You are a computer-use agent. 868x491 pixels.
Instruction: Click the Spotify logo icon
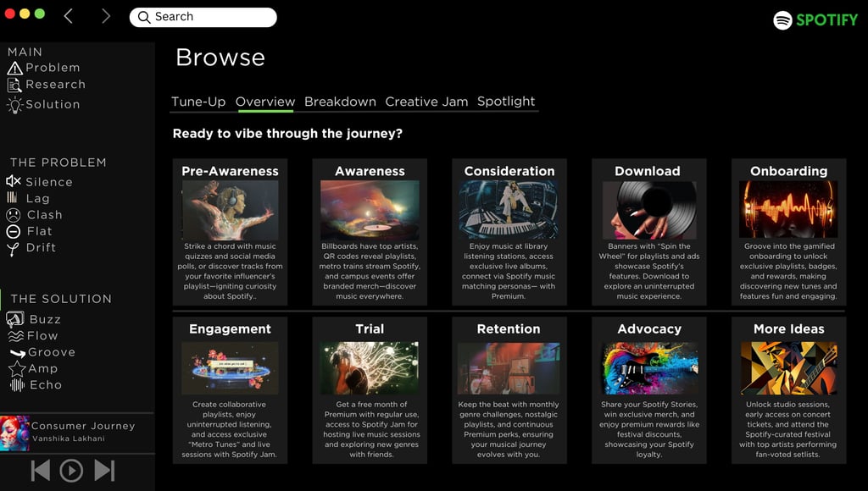tap(782, 20)
